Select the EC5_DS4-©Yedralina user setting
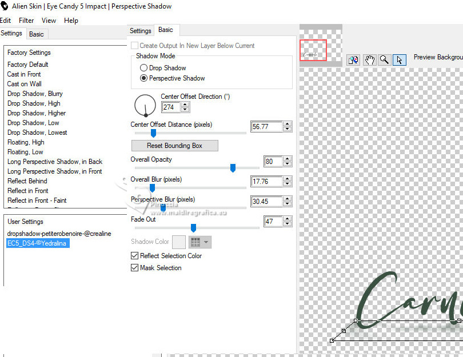The width and height of the screenshot is (463, 357). (x=38, y=243)
